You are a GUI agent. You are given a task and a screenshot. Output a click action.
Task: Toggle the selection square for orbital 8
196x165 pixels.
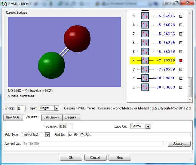point(181,25)
